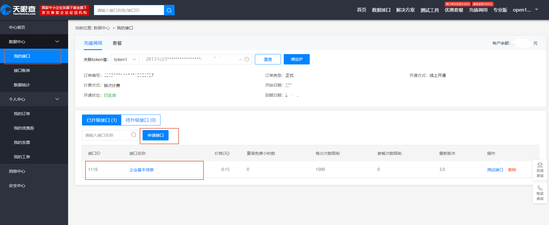The image size is (549, 225).
Task: Open 充值调用 in top navigation
Action: click(478, 10)
